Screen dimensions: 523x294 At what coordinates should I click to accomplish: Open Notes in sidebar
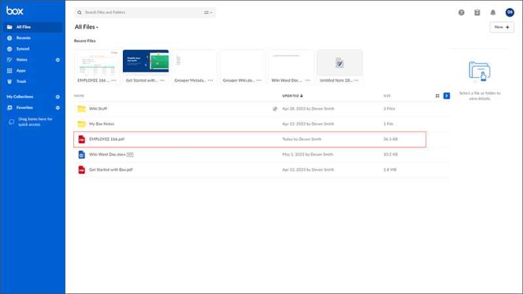[x=22, y=59]
